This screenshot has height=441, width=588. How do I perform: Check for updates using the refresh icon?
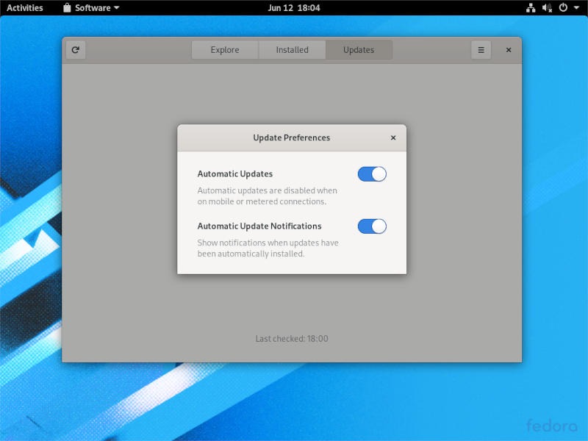[75, 50]
